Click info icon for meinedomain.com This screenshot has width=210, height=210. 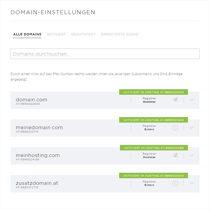[x=175, y=128]
